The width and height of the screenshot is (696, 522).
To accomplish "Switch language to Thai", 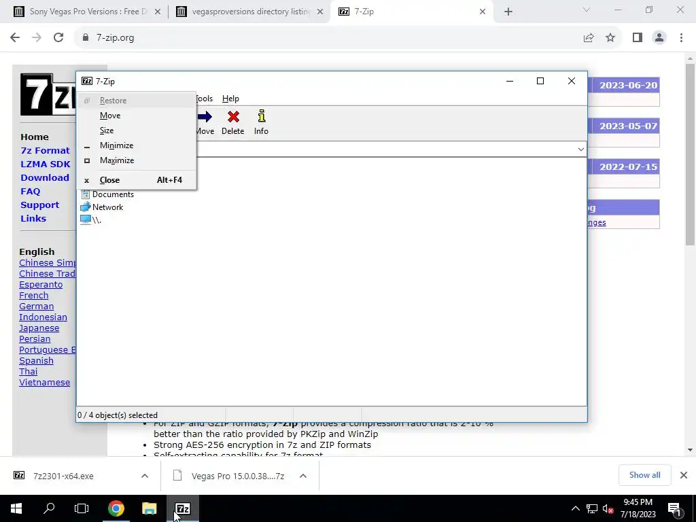I will point(29,372).
